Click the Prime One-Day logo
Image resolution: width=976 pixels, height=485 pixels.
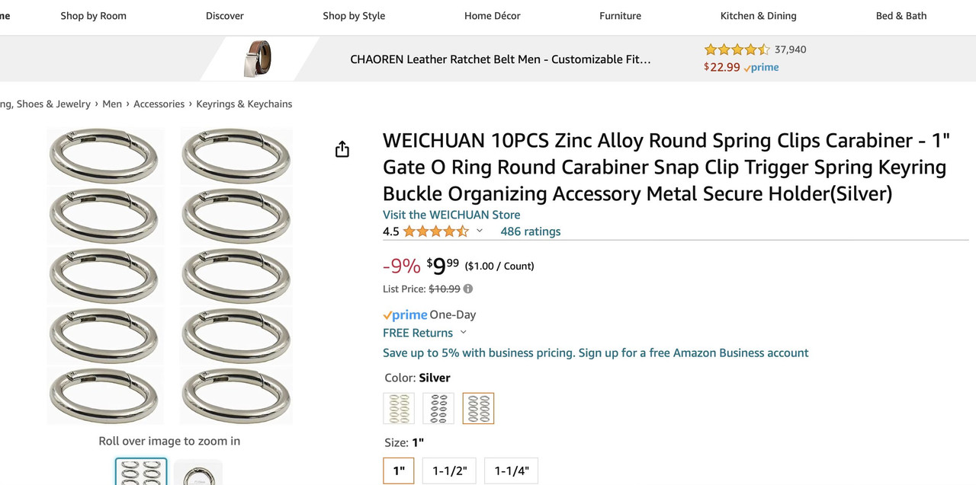click(405, 314)
